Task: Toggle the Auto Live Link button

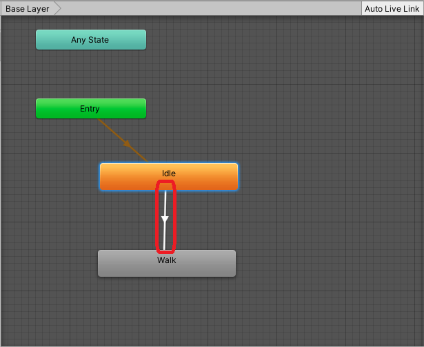Action: (392, 9)
